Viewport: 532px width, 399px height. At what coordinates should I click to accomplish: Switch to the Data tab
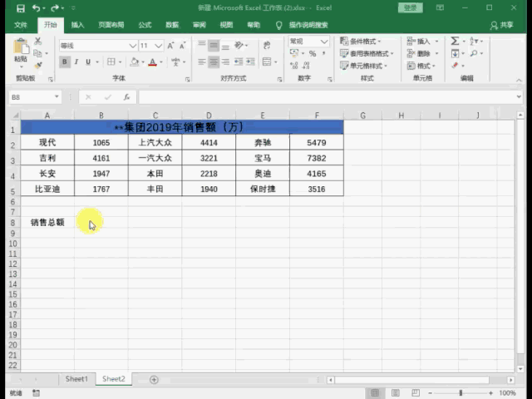coord(172,25)
